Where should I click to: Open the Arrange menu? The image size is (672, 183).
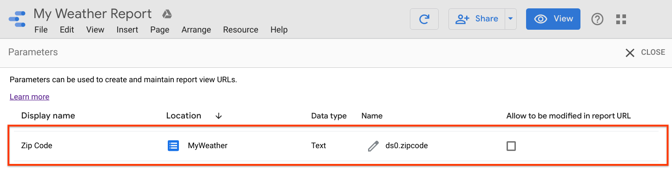(196, 30)
